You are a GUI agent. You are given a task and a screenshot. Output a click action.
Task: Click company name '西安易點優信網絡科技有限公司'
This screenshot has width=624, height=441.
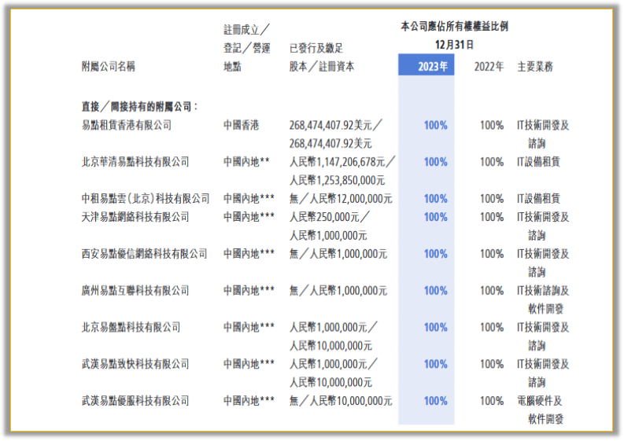145,253
